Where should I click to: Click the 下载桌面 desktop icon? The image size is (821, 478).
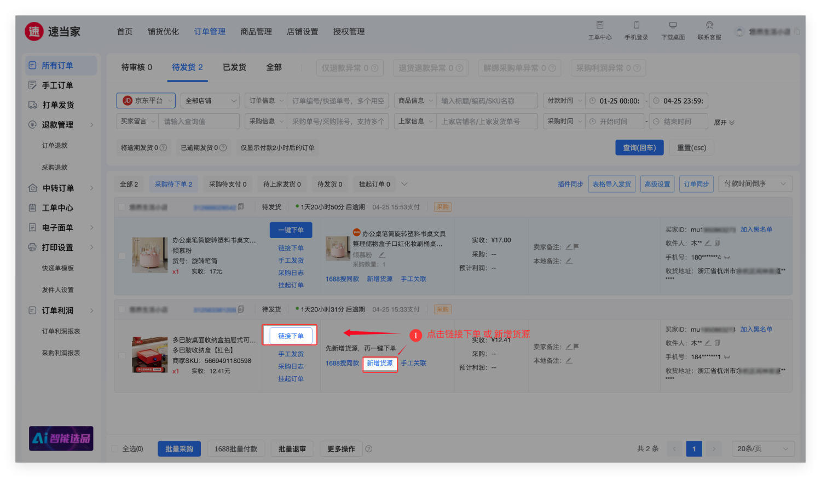[673, 25]
